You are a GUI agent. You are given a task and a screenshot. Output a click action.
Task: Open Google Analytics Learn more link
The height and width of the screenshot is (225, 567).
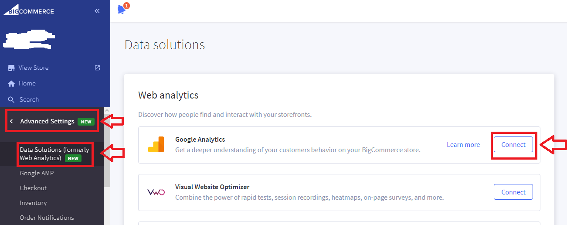(x=463, y=145)
